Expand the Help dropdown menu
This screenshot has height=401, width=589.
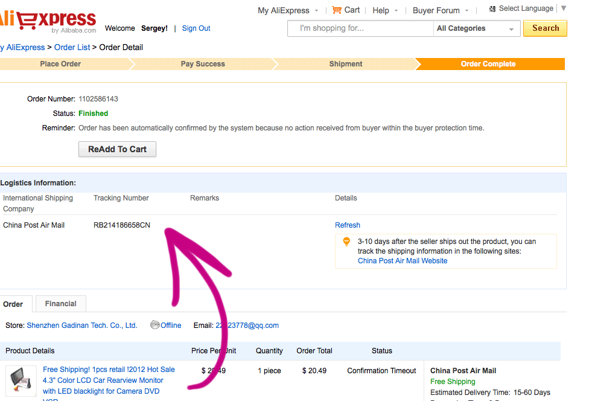click(x=396, y=10)
